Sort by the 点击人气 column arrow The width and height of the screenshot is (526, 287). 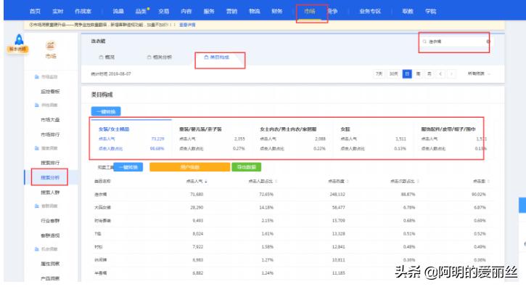(206, 182)
